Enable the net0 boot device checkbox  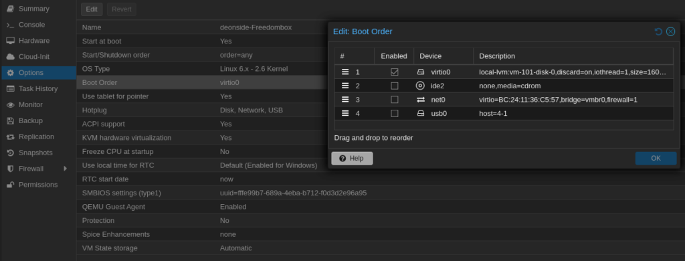[x=395, y=100]
